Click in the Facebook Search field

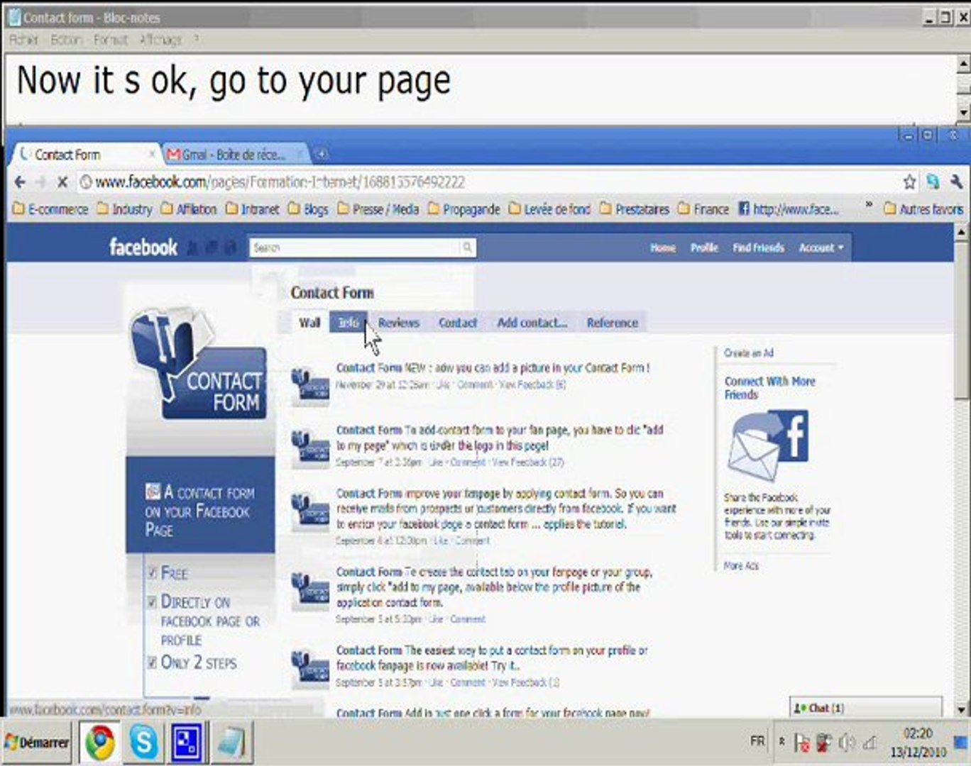(x=354, y=248)
